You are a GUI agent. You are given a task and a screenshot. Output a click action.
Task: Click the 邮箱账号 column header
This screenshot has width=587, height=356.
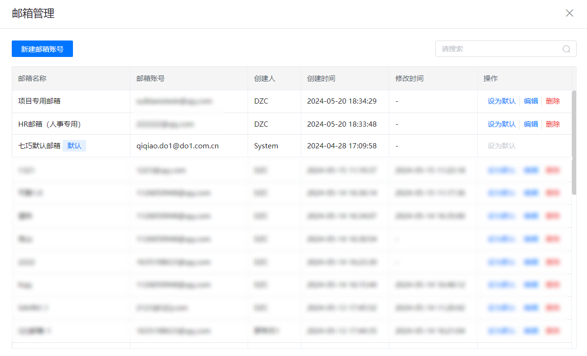pyautogui.click(x=151, y=79)
